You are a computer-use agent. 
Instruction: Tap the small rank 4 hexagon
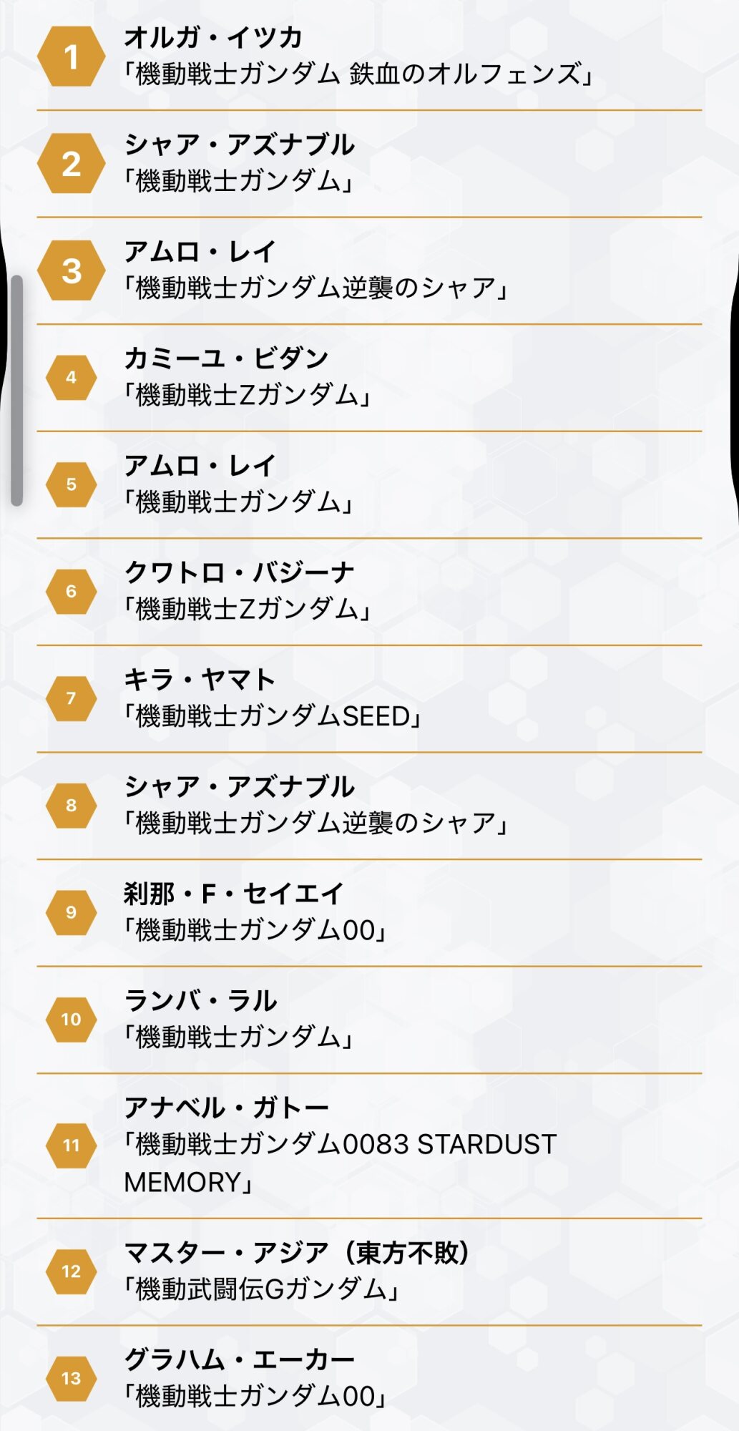coord(71,377)
